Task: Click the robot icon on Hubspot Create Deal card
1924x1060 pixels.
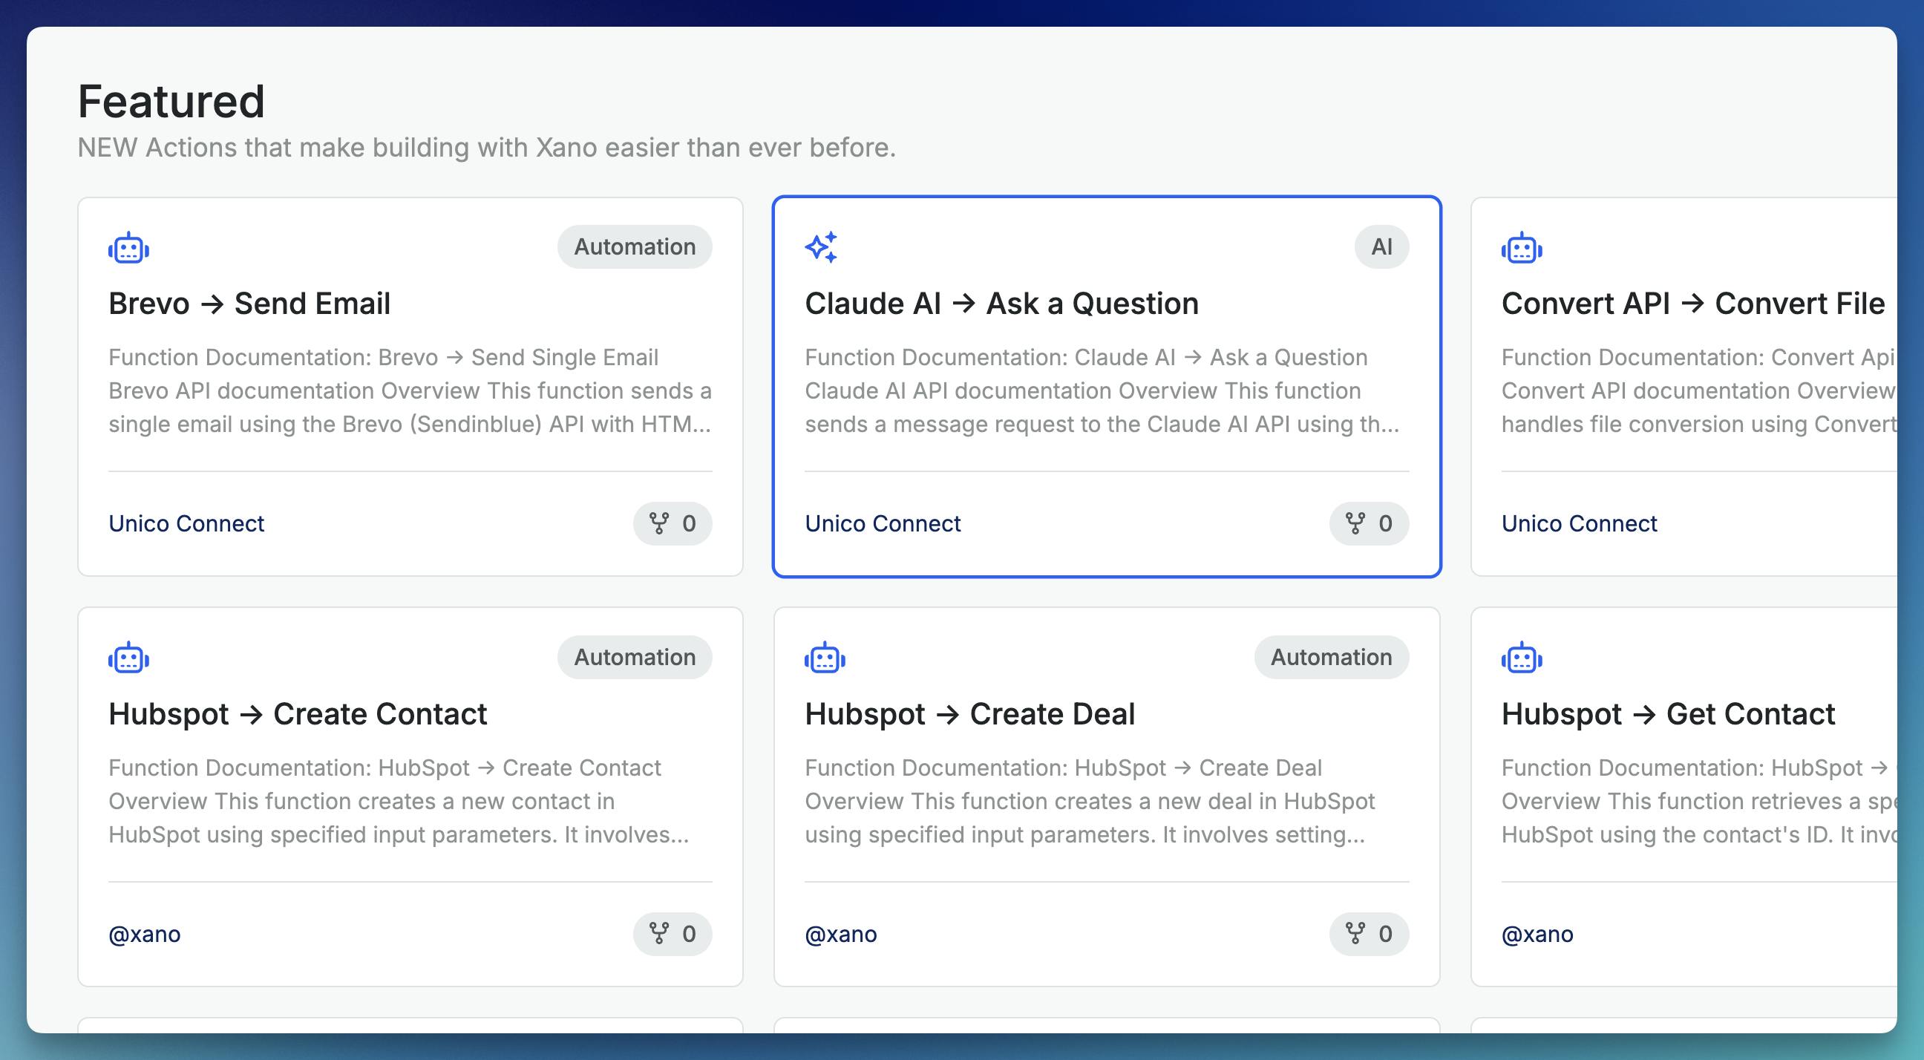Action: coord(825,658)
